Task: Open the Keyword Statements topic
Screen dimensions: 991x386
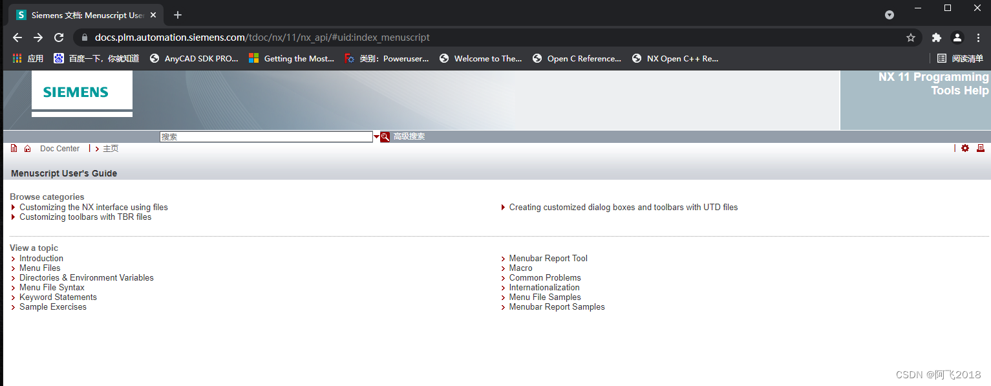Action: (x=58, y=297)
